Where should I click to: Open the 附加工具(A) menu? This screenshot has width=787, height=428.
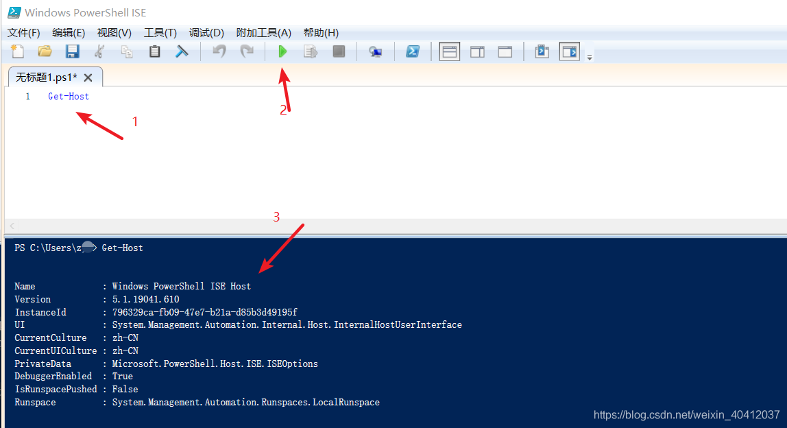(x=263, y=33)
